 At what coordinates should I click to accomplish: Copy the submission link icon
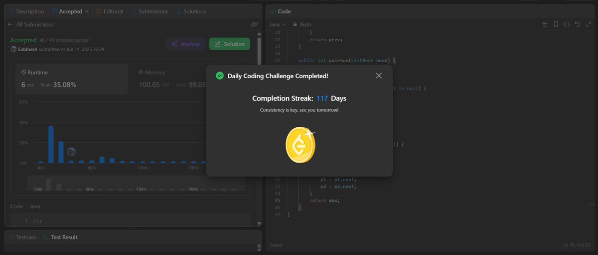(x=254, y=24)
